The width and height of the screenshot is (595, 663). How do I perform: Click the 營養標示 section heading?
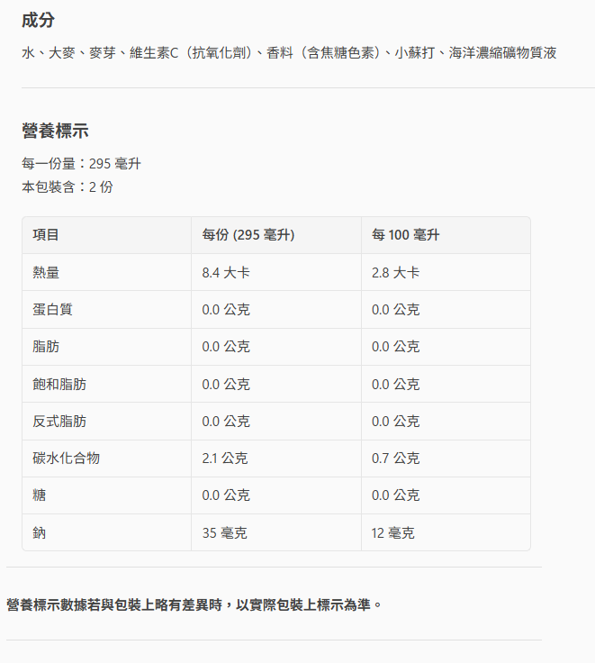coord(55,132)
